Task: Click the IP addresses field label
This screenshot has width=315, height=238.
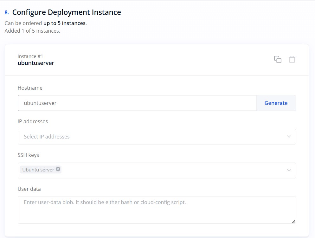Action: [33, 121]
